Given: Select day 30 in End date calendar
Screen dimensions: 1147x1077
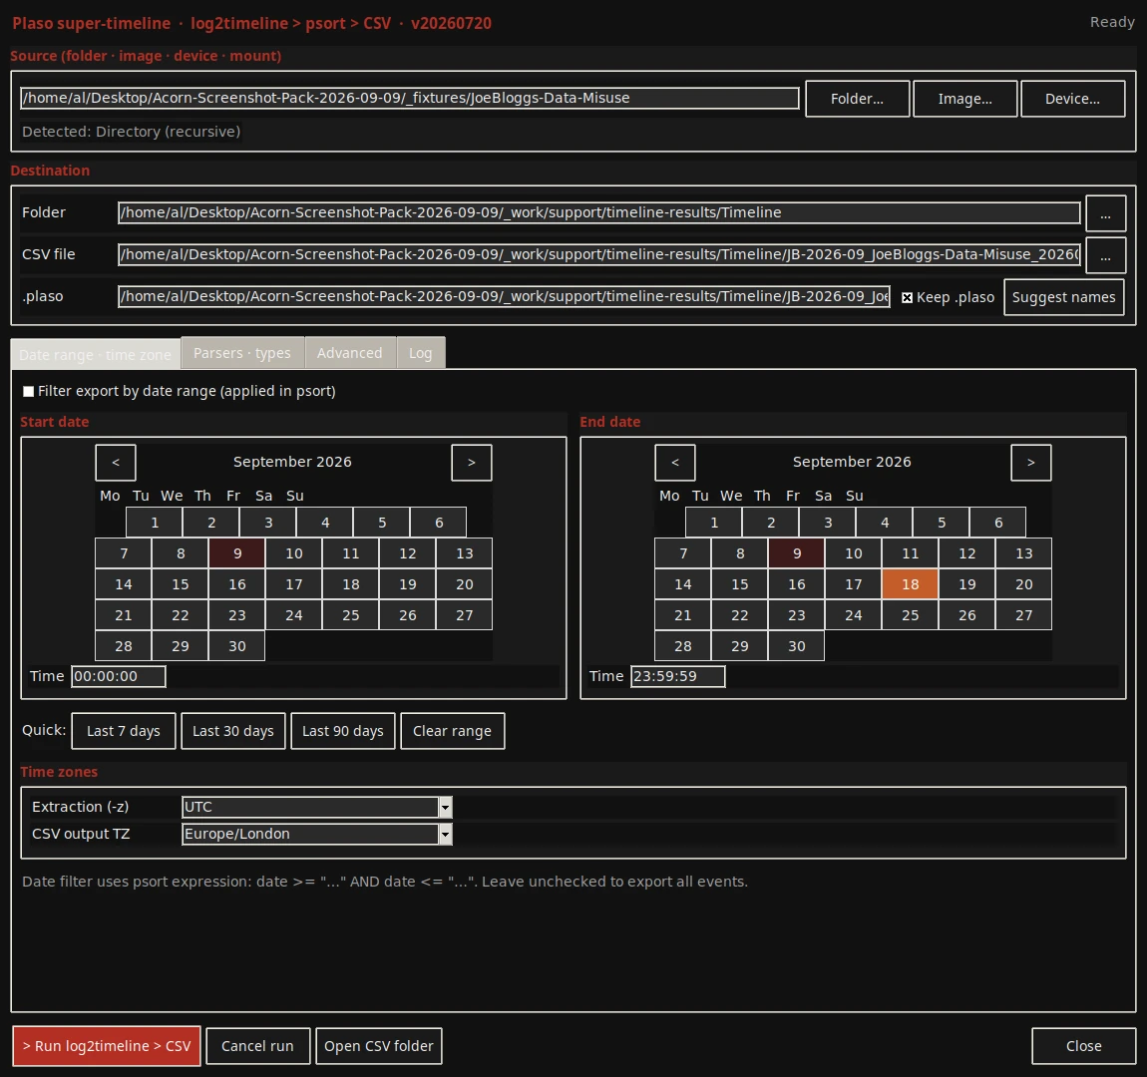Looking at the screenshot, I should click(797, 646).
